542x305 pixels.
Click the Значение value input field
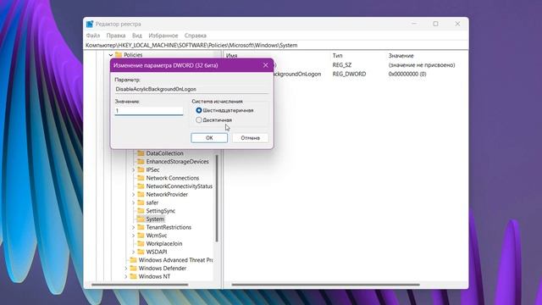tap(149, 111)
